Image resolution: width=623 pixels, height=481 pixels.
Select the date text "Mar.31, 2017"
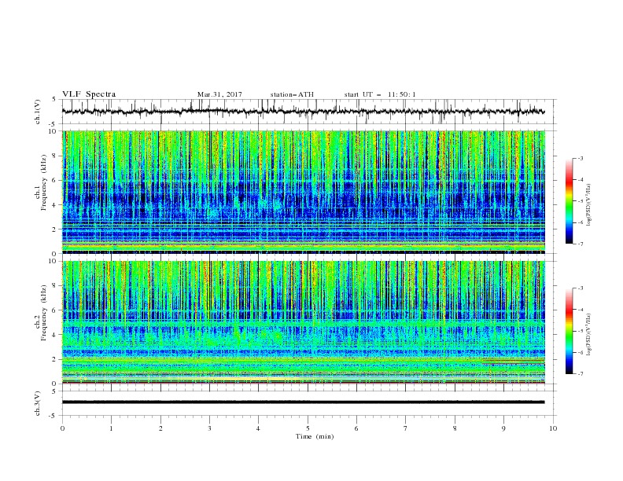coord(219,94)
